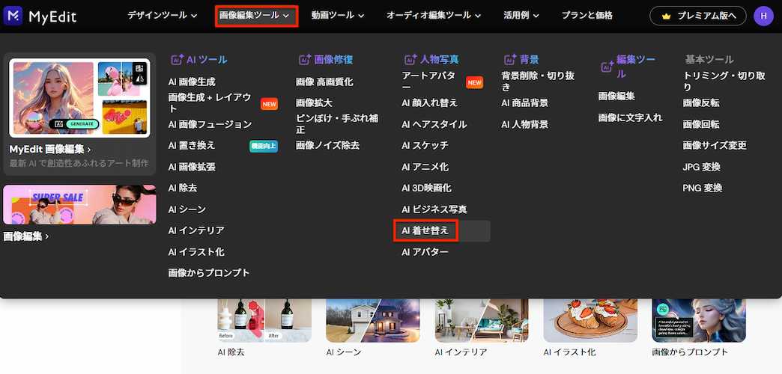Select AI アニメ化
This screenshot has width=782, height=374.
click(x=425, y=167)
